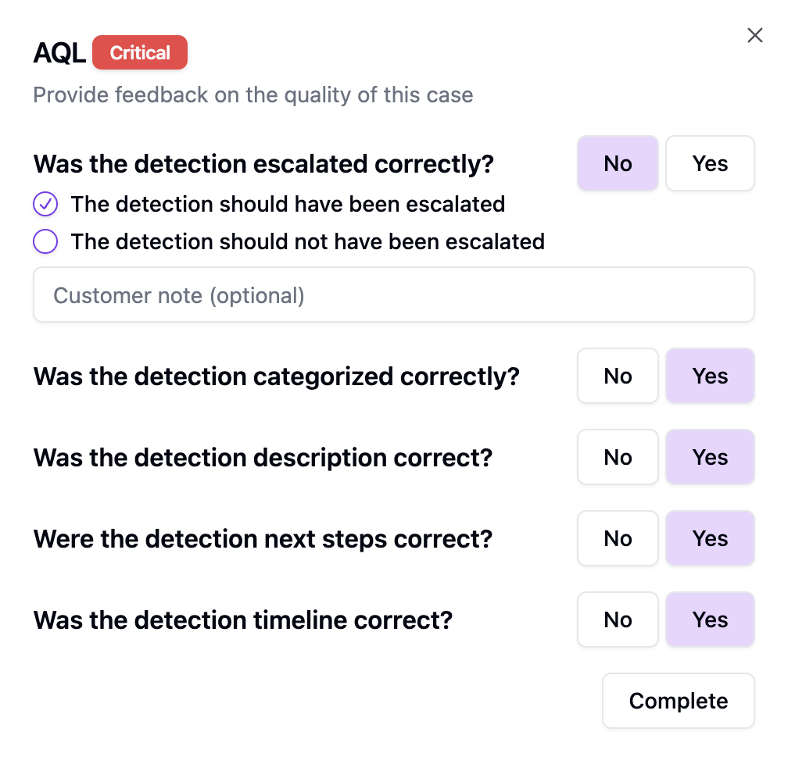Click the checkmark radio icon next to escalation choice
The height and width of the screenshot is (764, 788).
pos(45,204)
